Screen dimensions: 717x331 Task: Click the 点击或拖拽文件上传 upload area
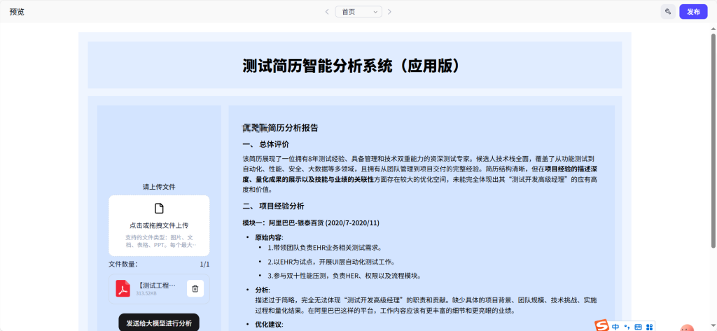[x=159, y=225]
